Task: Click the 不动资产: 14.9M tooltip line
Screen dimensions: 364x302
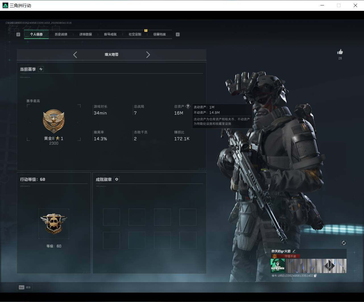Action: [207, 113]
